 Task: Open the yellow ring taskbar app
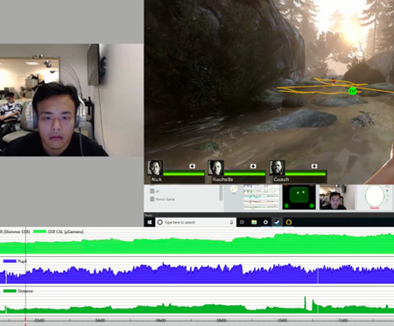pos(289,222)
